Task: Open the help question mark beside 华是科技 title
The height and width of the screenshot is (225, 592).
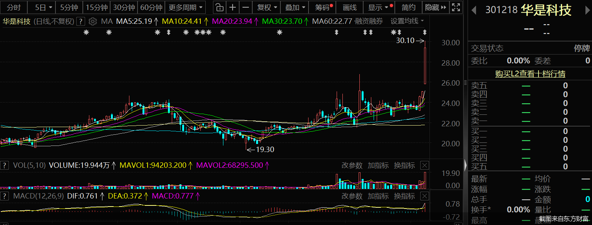Action: point(80,22)
